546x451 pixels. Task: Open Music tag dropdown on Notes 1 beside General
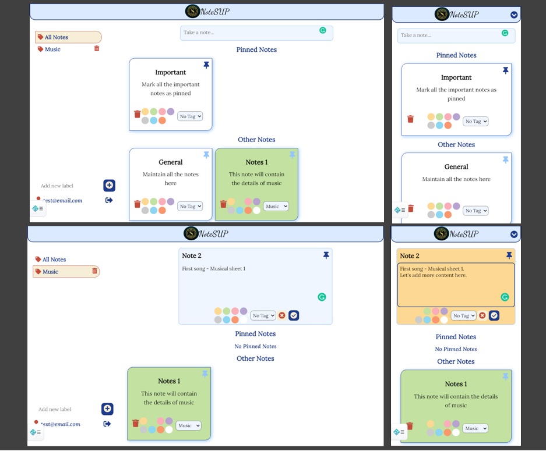click(x=276, y=207)
